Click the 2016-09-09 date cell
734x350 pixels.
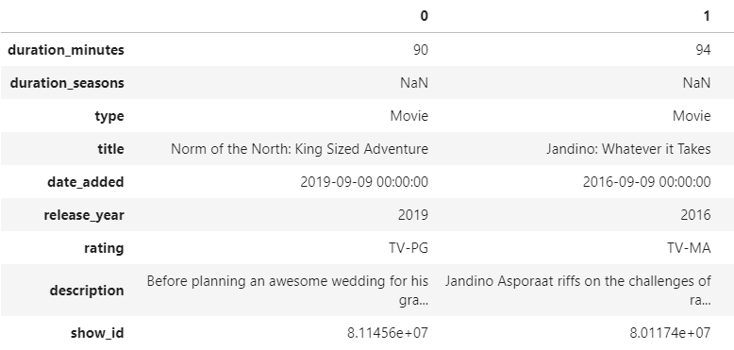click(x=647, y=182)
